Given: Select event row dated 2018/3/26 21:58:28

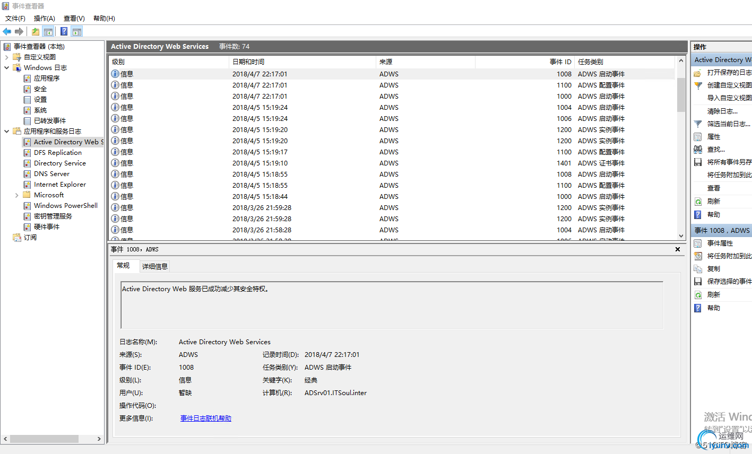Looking at the screenshot, I should point(392,230).
